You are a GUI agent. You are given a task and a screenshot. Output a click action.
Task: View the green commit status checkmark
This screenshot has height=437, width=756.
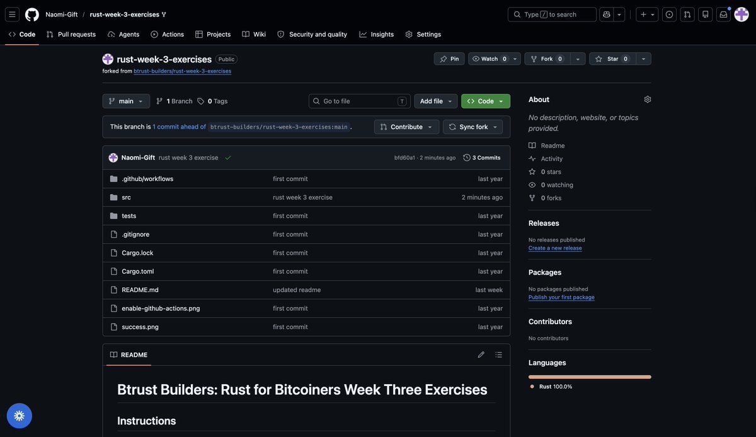tap(228, 158)
